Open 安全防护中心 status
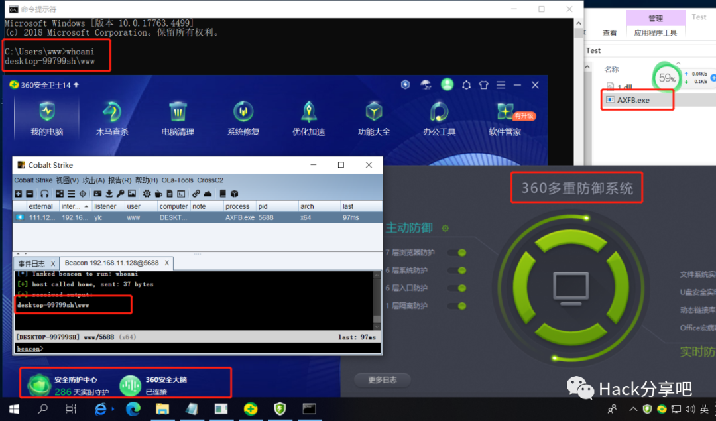The height and width of the screenshot is (421, 716). [x=68, y=385]
